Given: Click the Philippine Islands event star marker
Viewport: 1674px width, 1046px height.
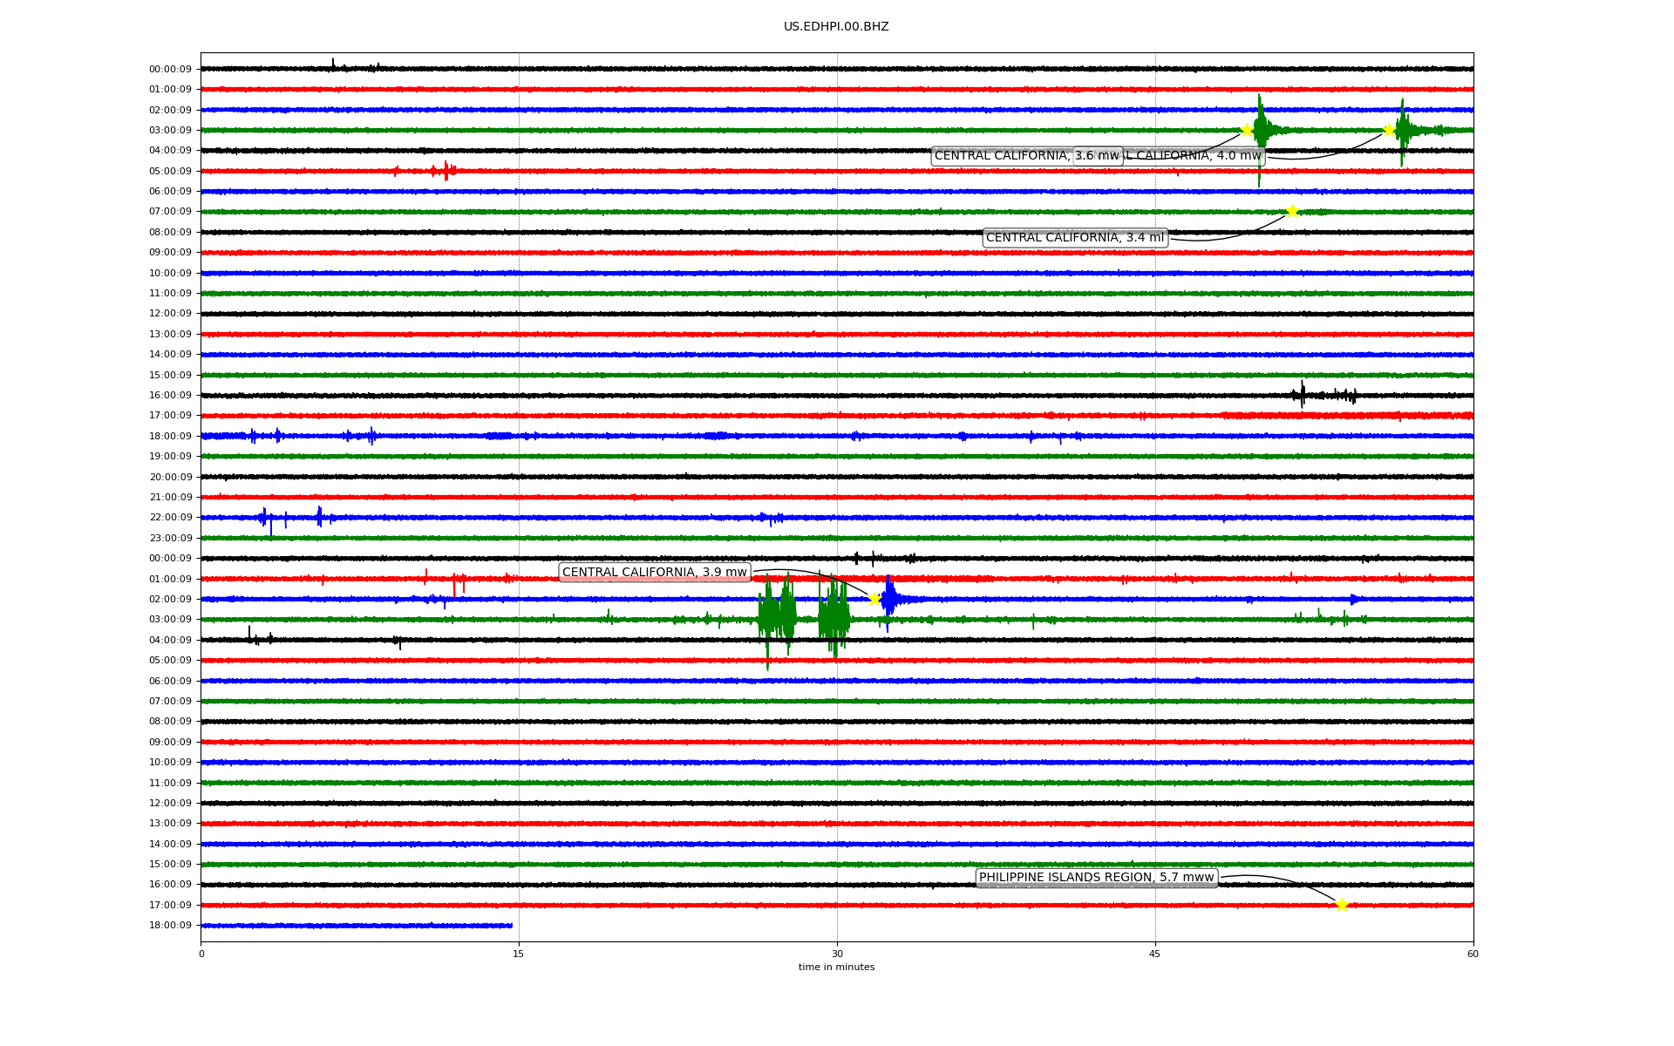Looking at the screenshot, I should [x=1342, y=905].
